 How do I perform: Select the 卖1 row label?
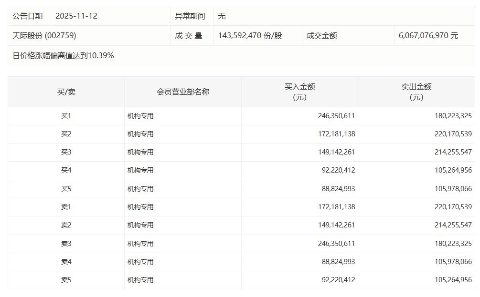click(64, 207)
